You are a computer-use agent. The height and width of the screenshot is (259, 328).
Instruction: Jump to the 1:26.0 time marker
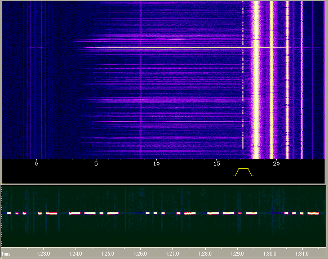140,254
